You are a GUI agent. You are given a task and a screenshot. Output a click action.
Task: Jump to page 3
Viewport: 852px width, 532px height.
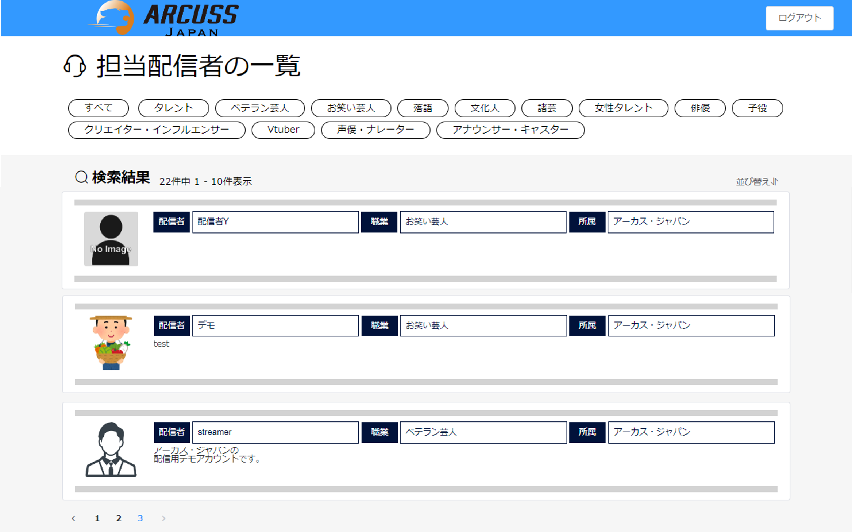tap(140, 518)
